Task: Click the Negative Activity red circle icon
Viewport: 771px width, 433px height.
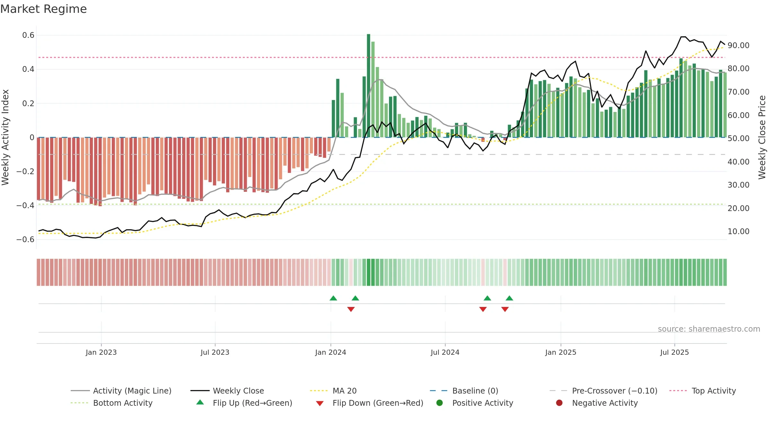Action: tap(559, 403)
